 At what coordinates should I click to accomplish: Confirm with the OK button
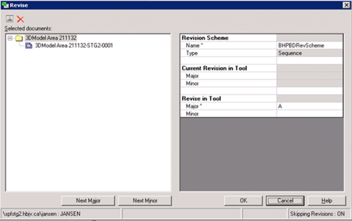tap(243, 200)
